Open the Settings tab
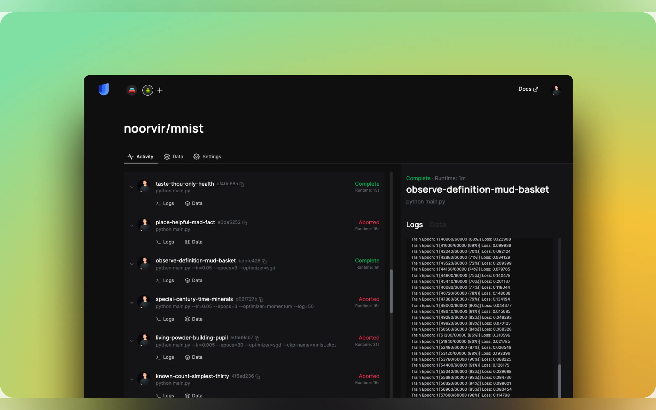656x410 pixels. [x=207, y=156]
